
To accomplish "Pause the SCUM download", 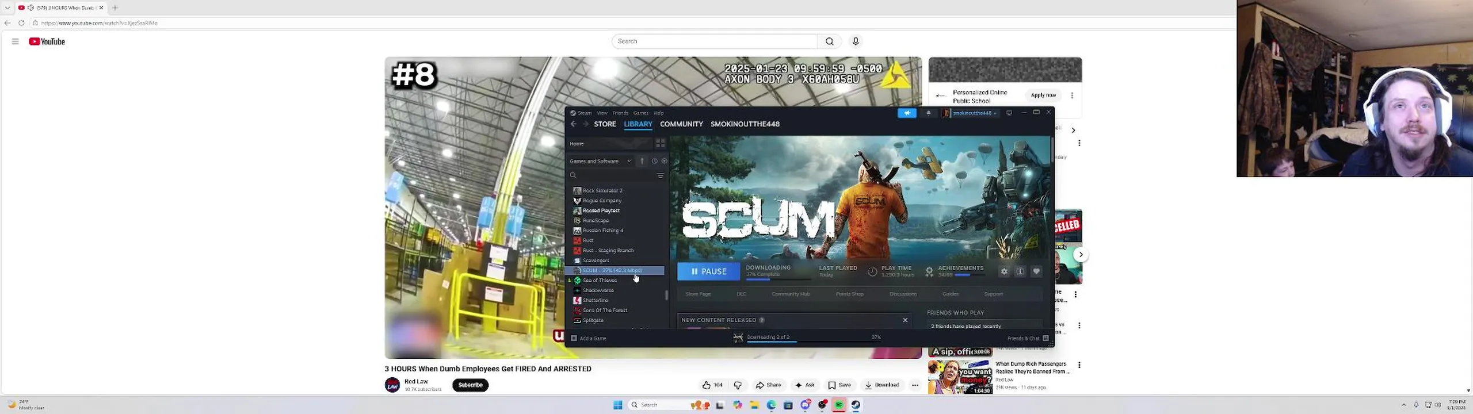I will 708,271.
